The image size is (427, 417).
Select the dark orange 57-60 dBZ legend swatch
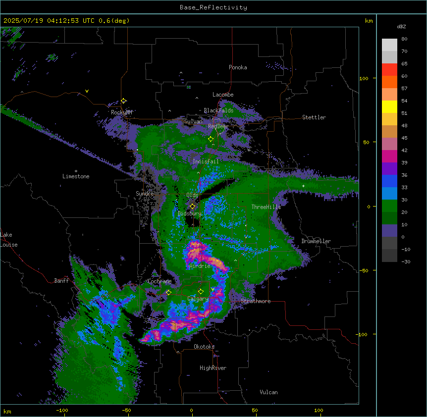389,82
